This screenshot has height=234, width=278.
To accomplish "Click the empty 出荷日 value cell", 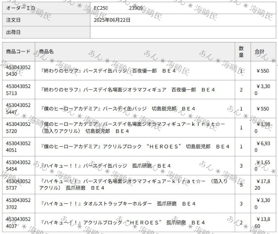I will click(x=183, y=32).
